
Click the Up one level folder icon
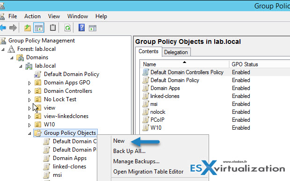(28, 28)
